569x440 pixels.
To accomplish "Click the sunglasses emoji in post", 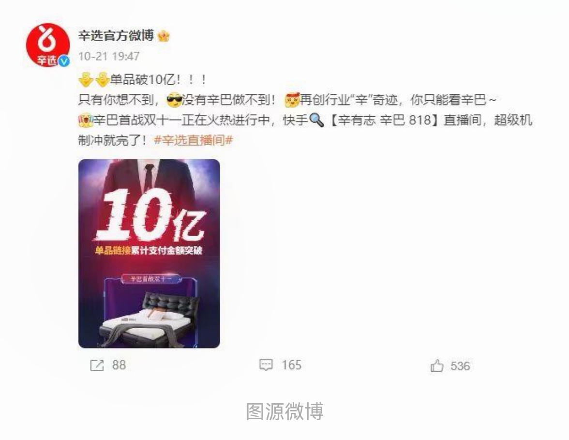I will [x=174, y=100].
